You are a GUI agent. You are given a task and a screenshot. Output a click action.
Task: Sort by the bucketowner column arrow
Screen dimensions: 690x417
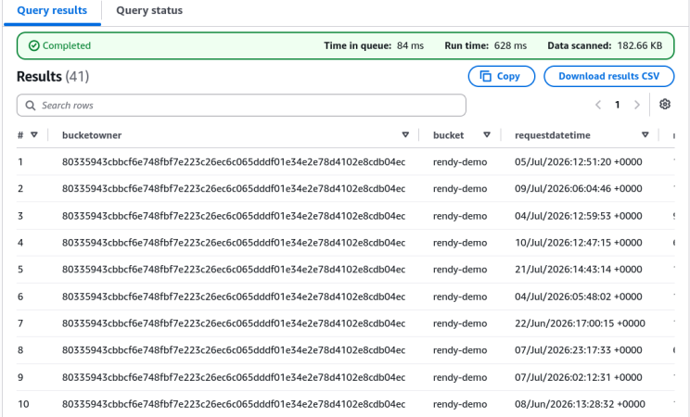(x=405, y=135)
